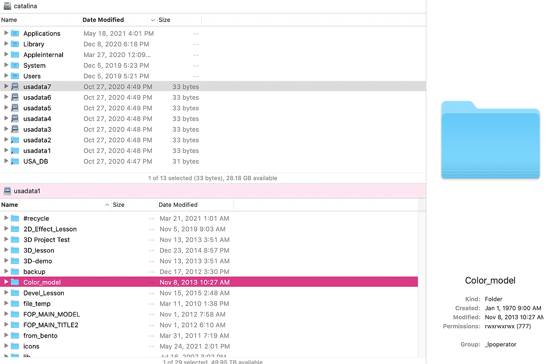Expand the icons folder disclosure triangle
This screenshot has width=552, height=364.
pyautogui.click(x=6, y=346)
